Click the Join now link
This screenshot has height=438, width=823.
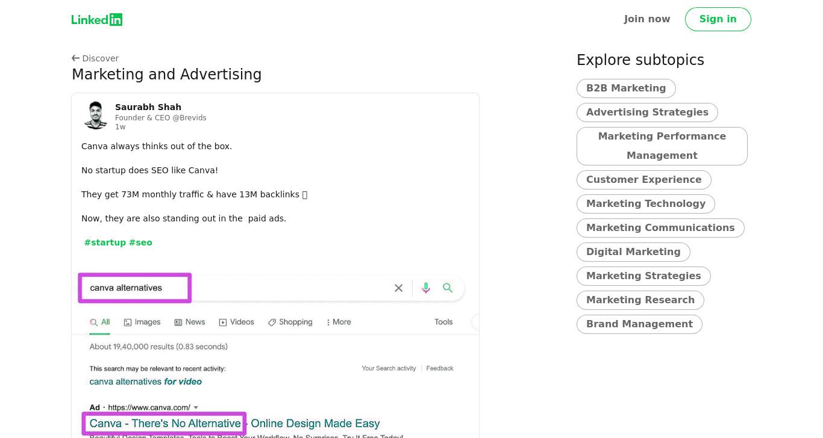pyautogui.click(x=647, y=19)
